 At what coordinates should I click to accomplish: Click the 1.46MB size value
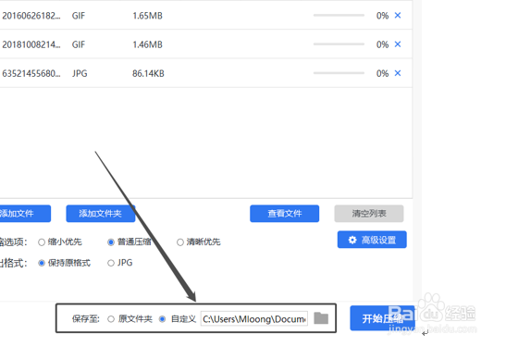pos(147,44)
